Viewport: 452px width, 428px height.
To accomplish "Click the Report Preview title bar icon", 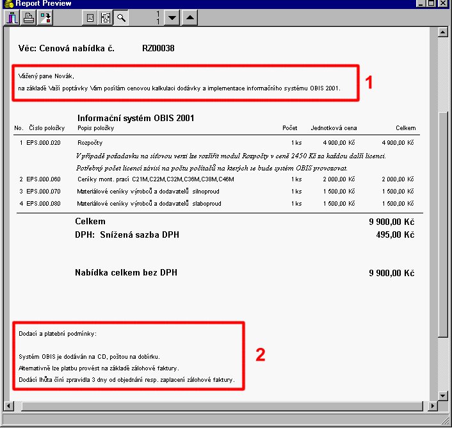I will (7, 4).
